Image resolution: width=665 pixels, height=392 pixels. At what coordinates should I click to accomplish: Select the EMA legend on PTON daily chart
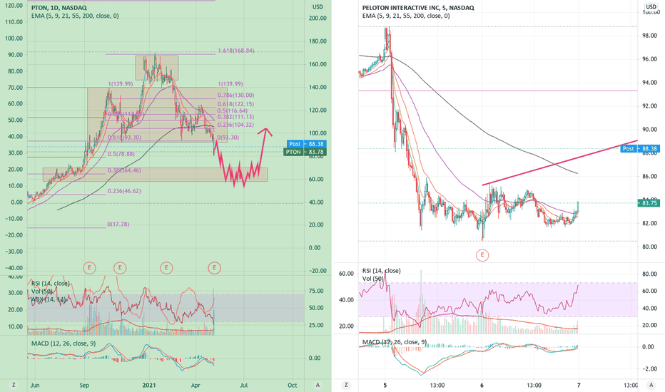(x=75, y=16)
